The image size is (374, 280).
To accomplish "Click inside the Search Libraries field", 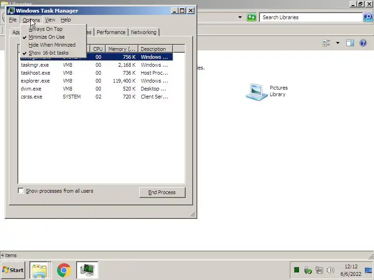I will [x=311, y=17].
